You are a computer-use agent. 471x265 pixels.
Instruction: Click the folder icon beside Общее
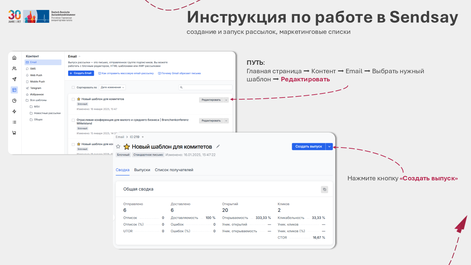31,120
